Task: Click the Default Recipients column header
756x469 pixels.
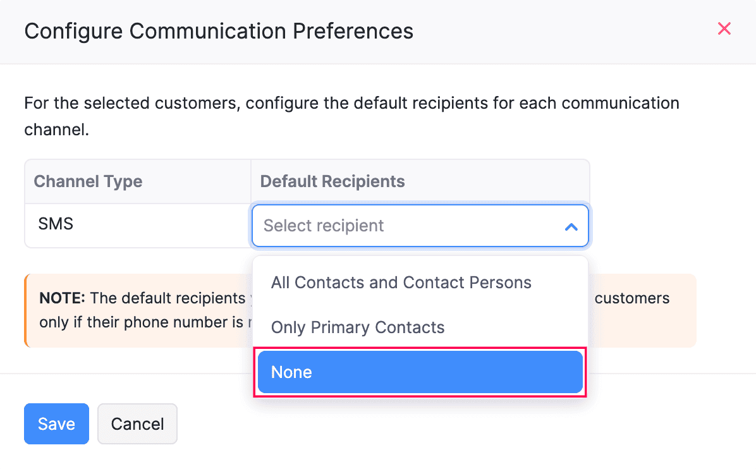Action: [x=332, y=181]
